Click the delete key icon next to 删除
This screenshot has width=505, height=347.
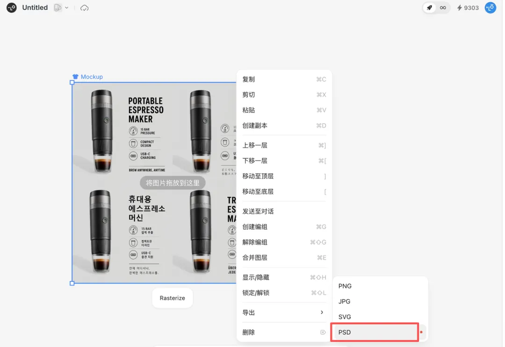323,333
